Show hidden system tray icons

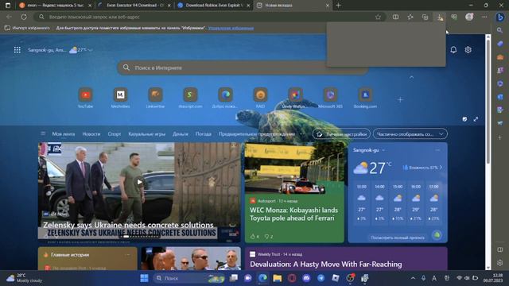tap(413, 278)
